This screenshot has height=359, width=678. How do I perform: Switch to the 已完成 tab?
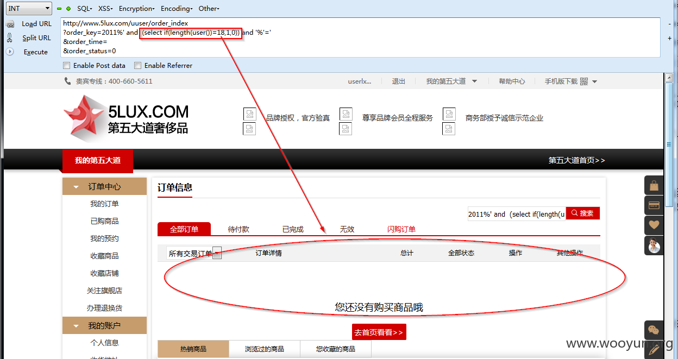[293, 229]
